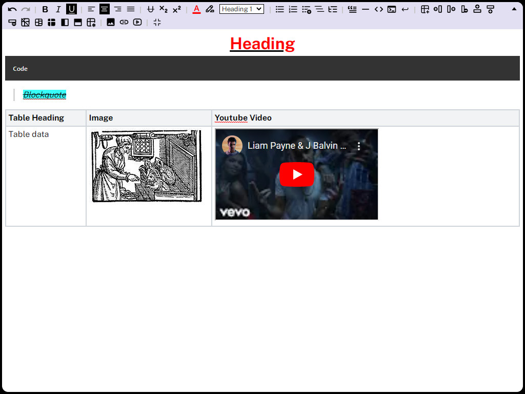Toggle blockquote formatting
The width and height of the screenshot is (525, 394).
[352, 9]
